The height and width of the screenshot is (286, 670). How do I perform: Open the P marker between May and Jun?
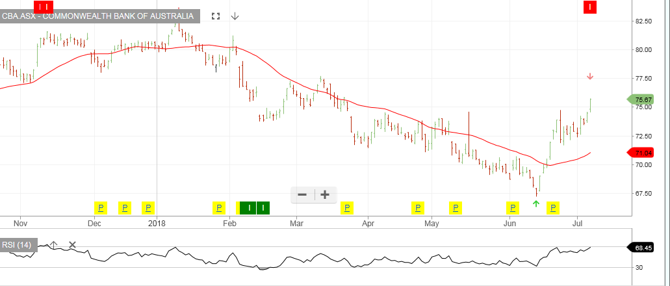click(x=456, y=208)
